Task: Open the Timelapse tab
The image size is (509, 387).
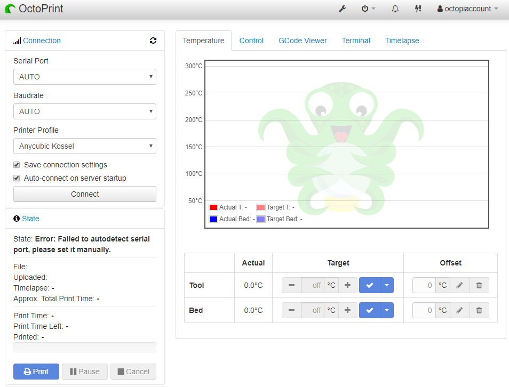Action: coord(402,41)
